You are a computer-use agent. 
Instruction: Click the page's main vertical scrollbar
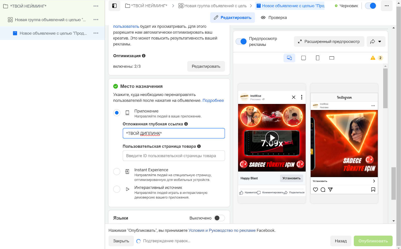coord(393,183)
